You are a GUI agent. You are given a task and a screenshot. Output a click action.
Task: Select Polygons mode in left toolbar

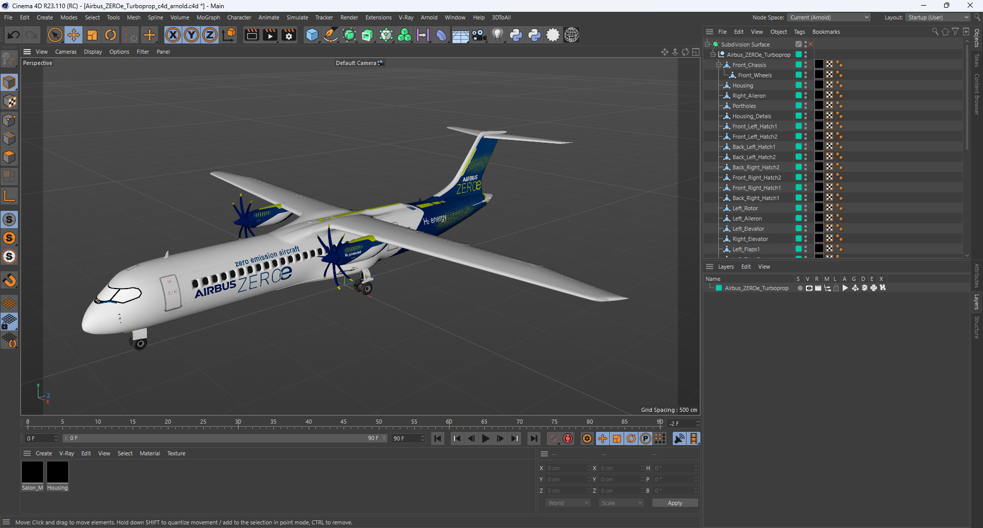(x=9, y=157)
